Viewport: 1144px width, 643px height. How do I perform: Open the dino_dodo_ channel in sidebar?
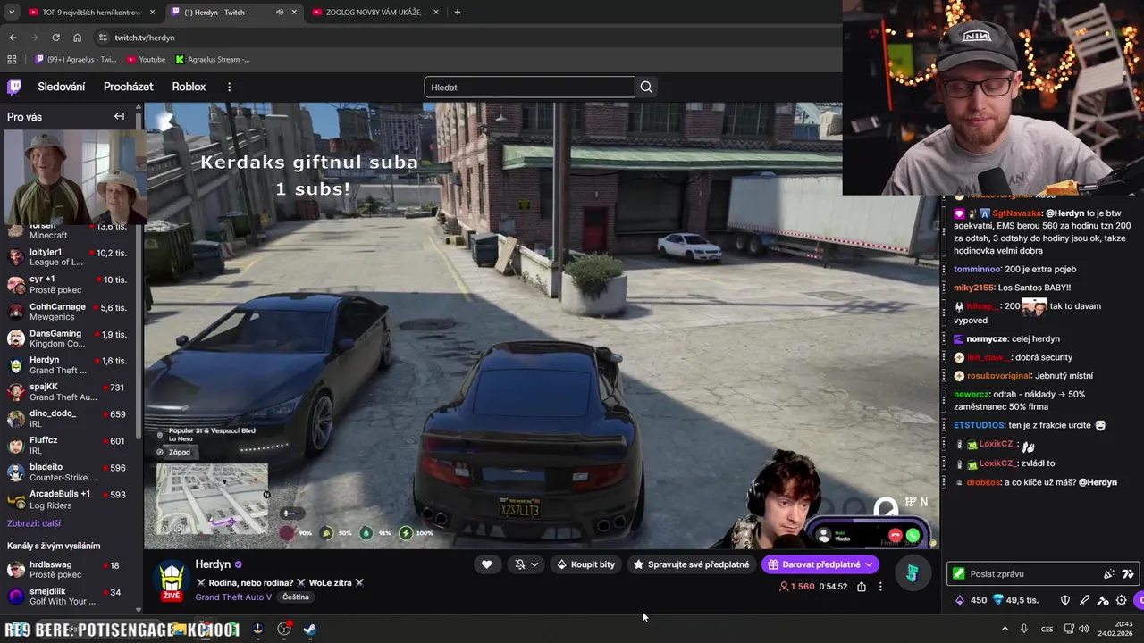click(x=70, y=419)
